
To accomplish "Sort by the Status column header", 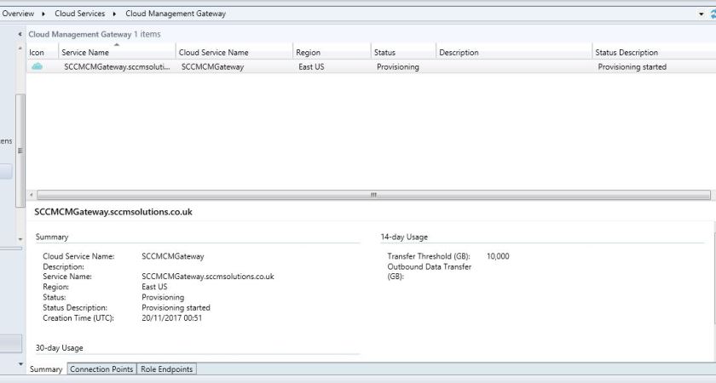I will [403, 53].
